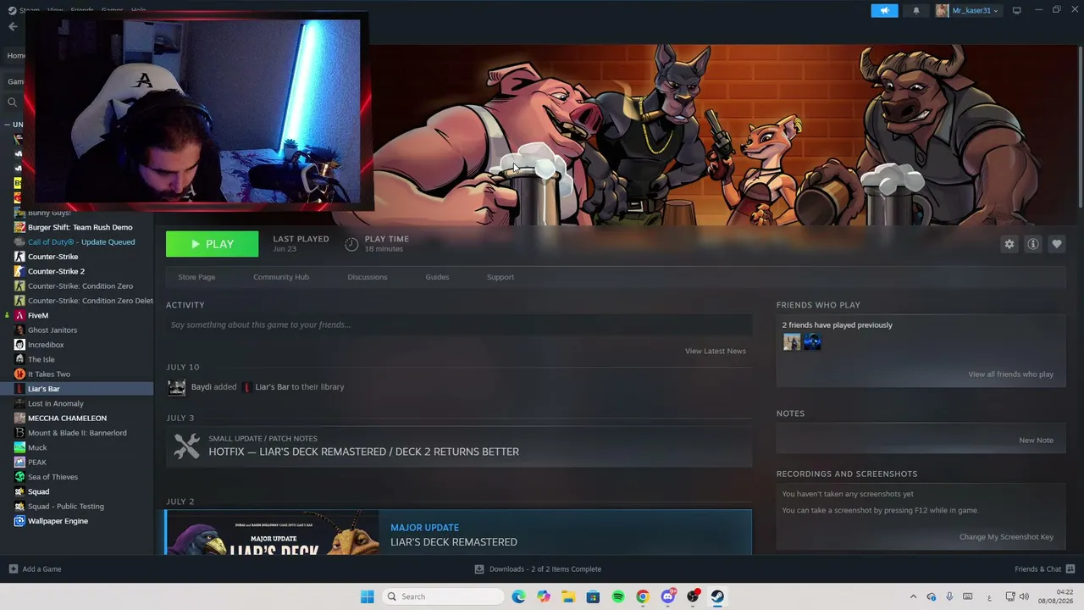The height and width of the screenshot is (610, 1084).
Task: Open the Major Update Liar's Deck Remastered banner
Action: pyautogui.click(x=459, y=533)
